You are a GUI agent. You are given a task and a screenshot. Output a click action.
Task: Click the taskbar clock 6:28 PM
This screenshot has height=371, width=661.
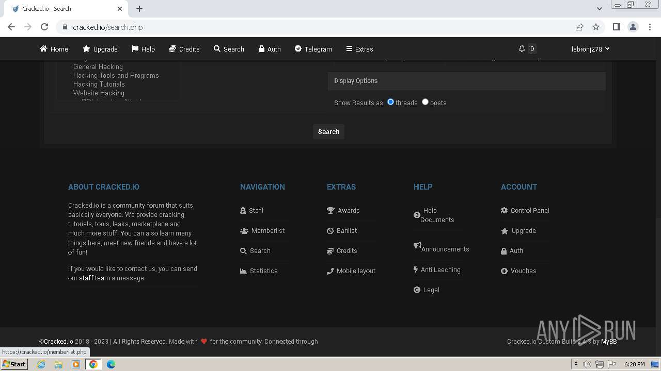point(634,364)
